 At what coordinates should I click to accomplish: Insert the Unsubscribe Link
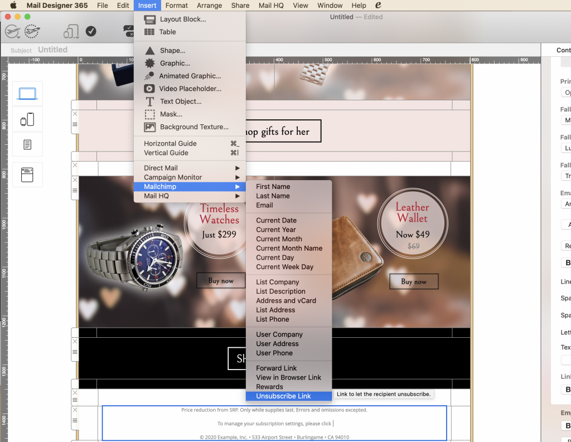(x=289, y=396)
